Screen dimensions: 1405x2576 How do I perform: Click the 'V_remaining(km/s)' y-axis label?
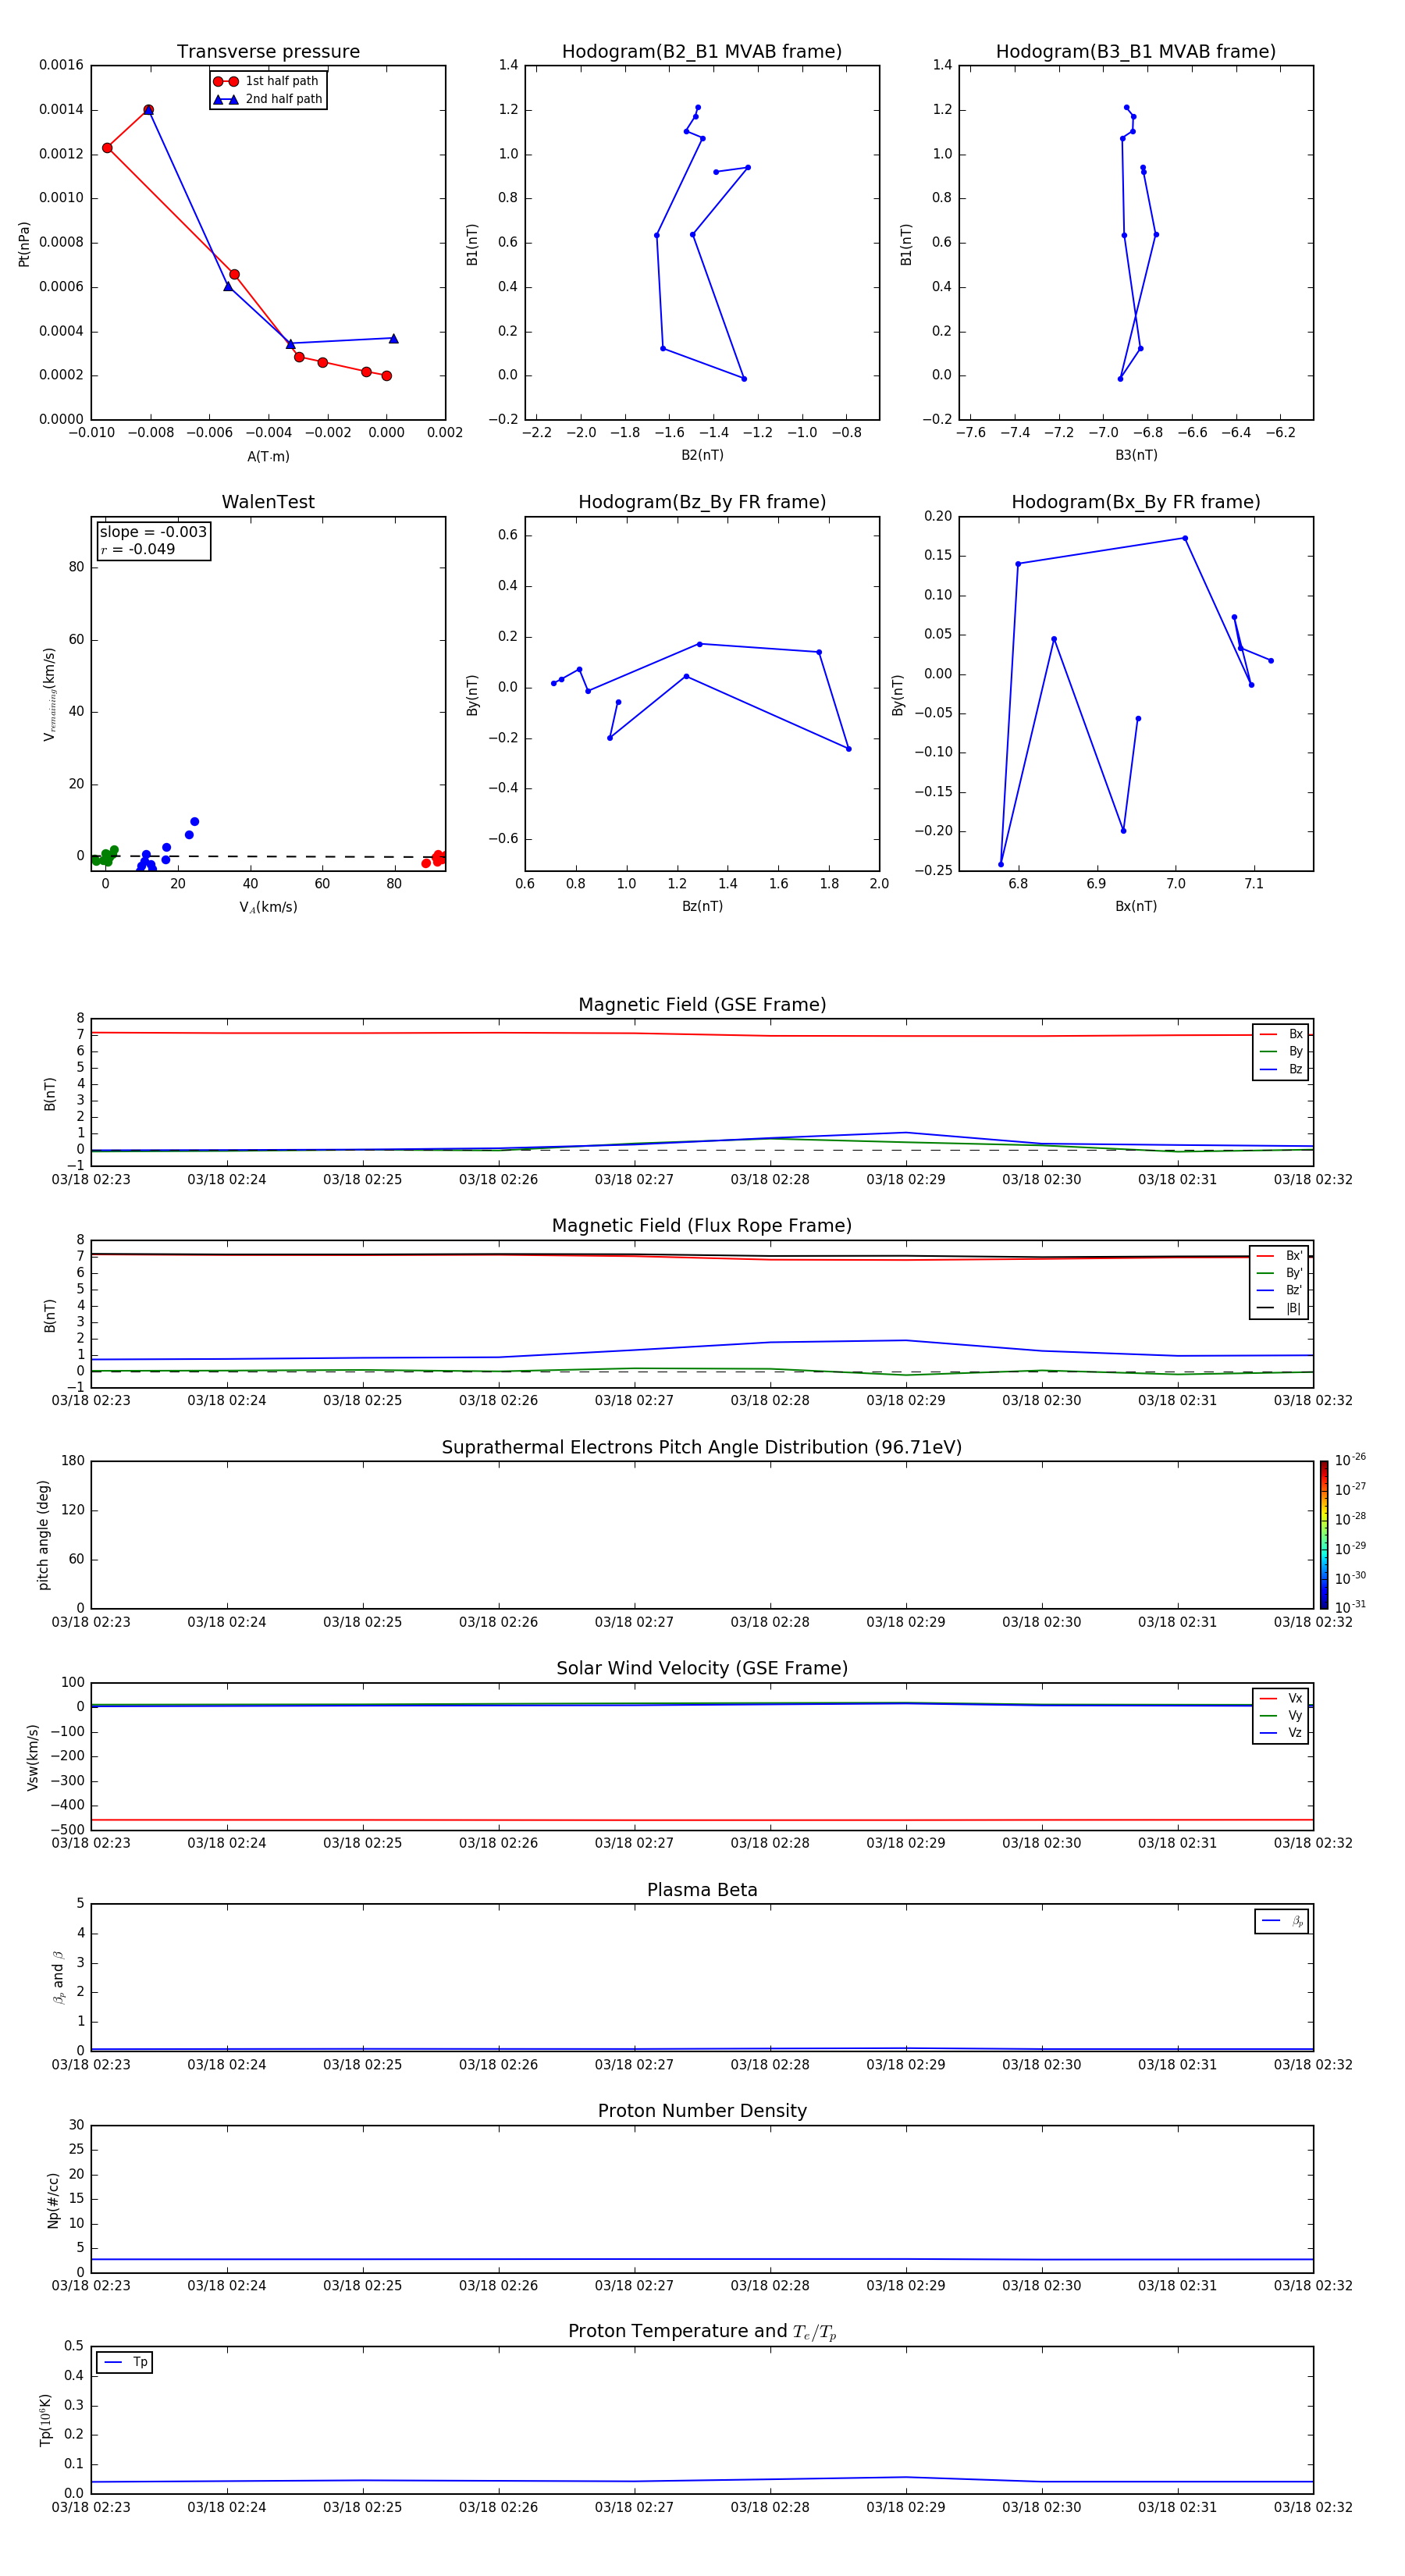click(49, 694)
